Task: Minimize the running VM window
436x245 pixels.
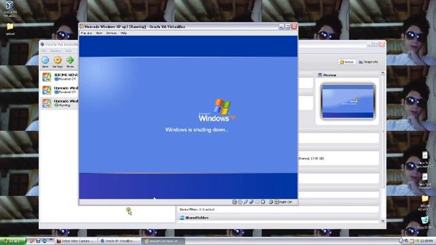Action: (x=281, y=27)
